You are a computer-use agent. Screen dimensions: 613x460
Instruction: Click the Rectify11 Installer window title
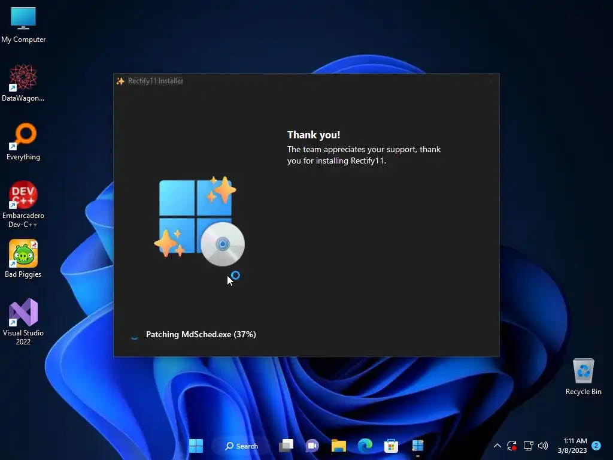156,81
